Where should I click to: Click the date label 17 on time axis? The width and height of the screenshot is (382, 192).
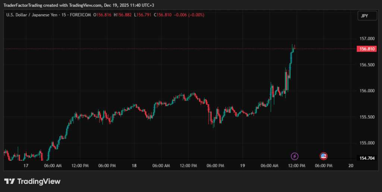[26, 166]
